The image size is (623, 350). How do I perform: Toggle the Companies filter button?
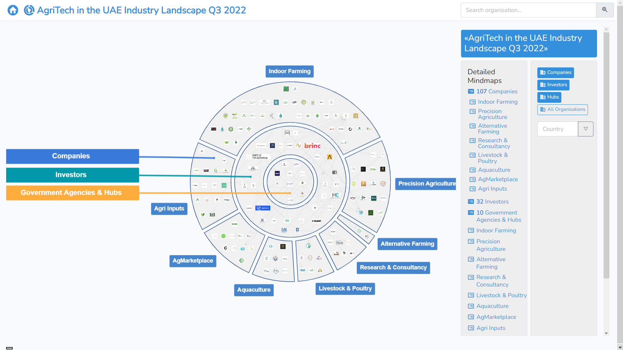coord(555,73)
